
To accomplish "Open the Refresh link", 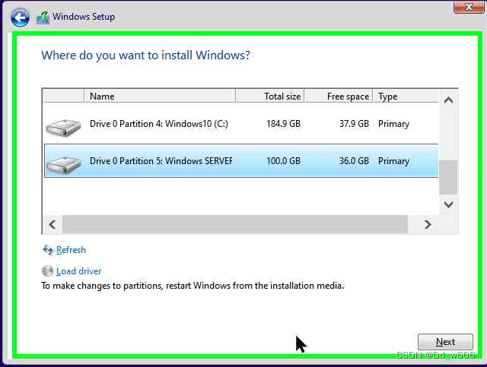I will tap(71, 250).
